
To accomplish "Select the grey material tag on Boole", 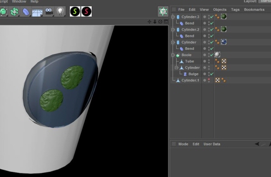I will 217,54.
